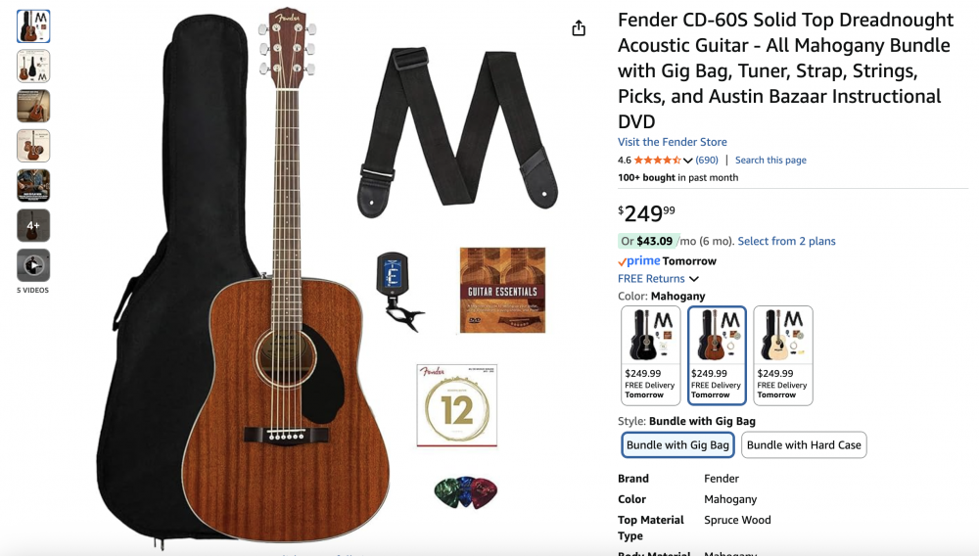
Task: View the fifth thumbnail of person playing guitar
Action: click(x=33, y=186)
